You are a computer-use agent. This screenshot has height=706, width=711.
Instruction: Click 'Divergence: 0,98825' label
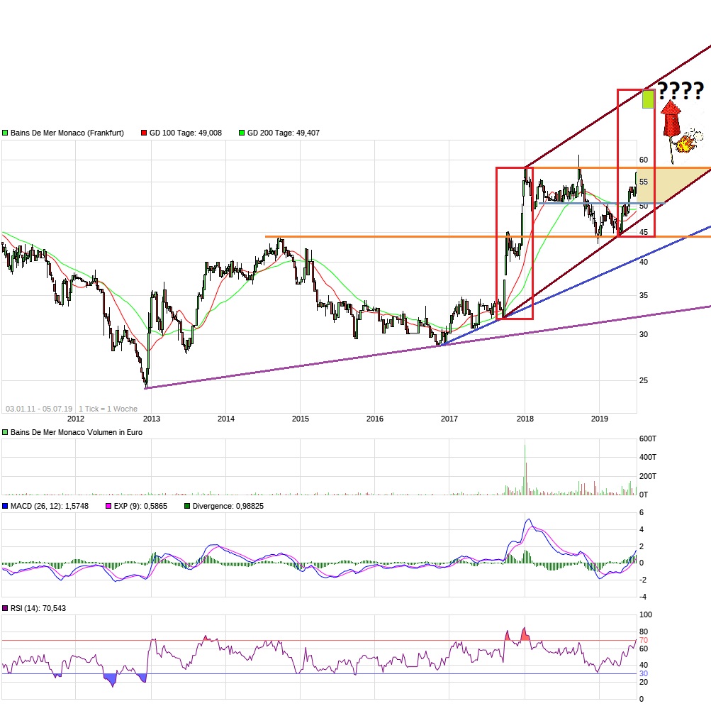point(228,506)
